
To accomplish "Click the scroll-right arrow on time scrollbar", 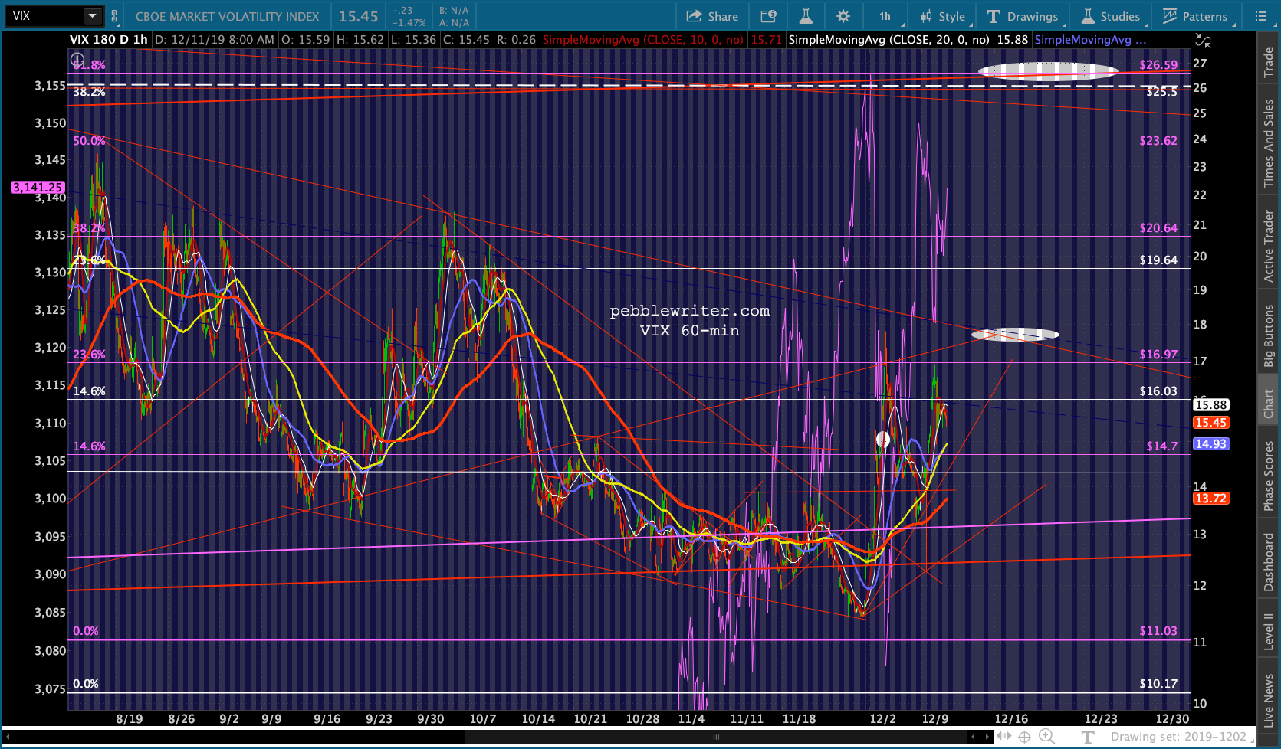I will [x=987, y=737].
